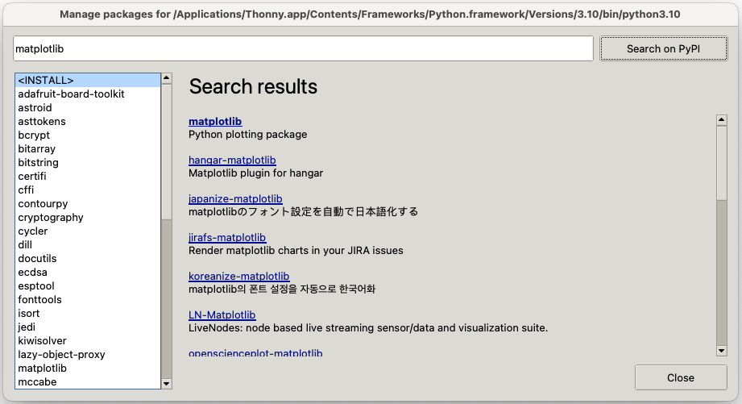Select isort in the package list
742x404 pixels.
[88, 314]
